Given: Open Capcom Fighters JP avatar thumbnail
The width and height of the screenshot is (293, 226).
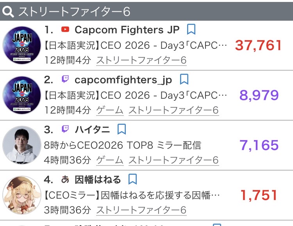Looking at the screenshot, I should click(21, 45).
